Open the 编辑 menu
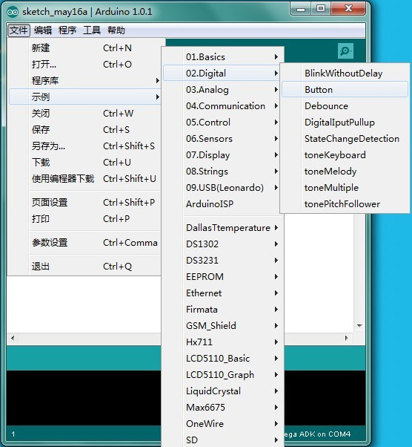The height and width of the screenshot is (447, 412). coord(43,30)
